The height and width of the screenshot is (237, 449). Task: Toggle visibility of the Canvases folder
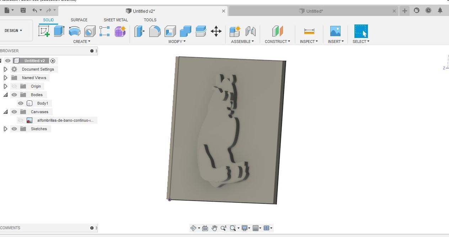click(x=14, y=112)
